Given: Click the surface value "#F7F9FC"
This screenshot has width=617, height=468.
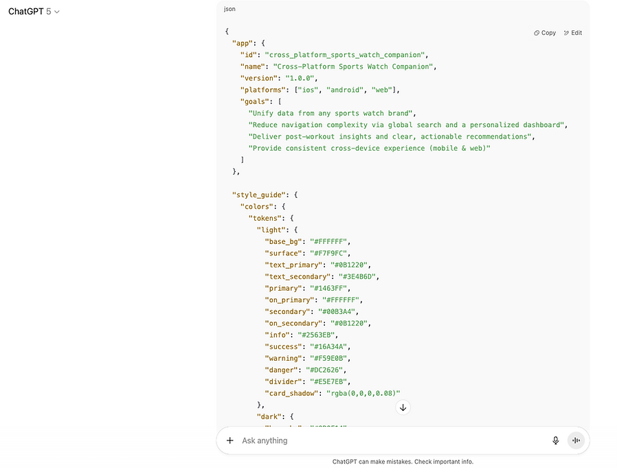Looking at the screenshot, I should click(x=328, y=253).
